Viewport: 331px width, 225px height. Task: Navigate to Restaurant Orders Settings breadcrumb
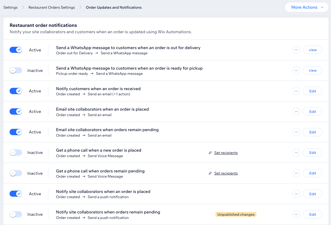point(52,7)
